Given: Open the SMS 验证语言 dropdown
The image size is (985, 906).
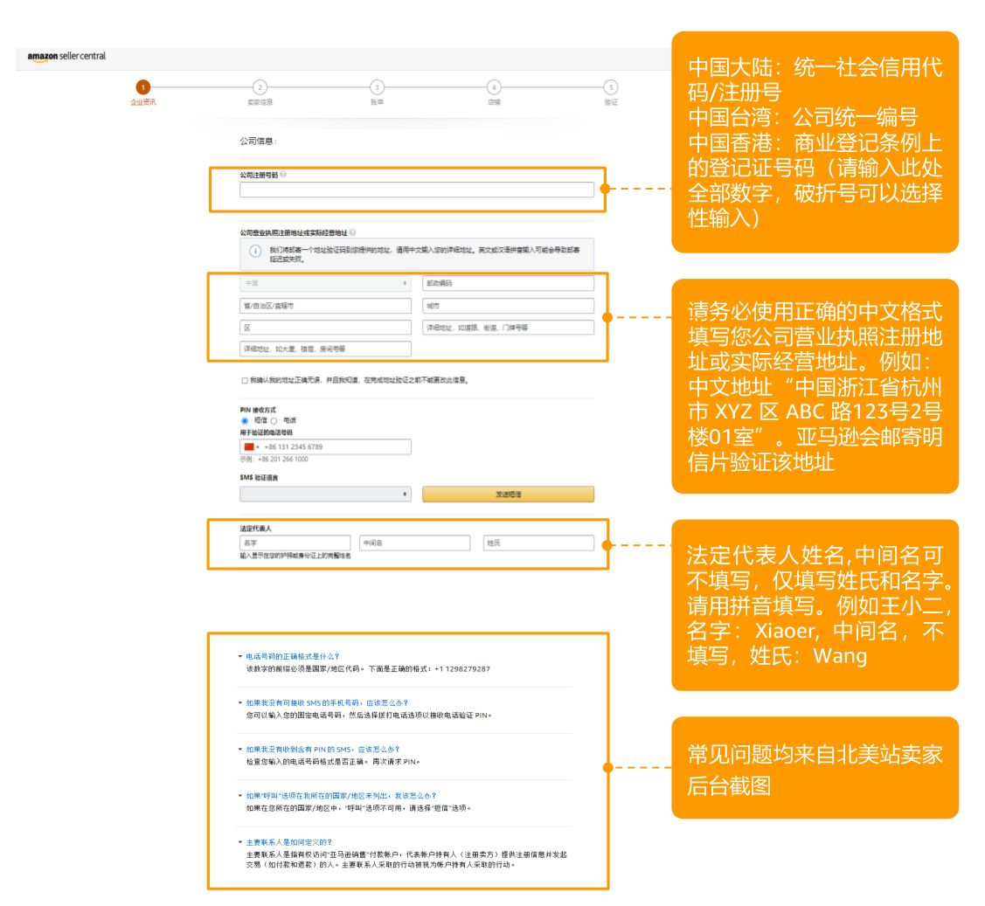Looking at the screenshot, I should 325,494.
